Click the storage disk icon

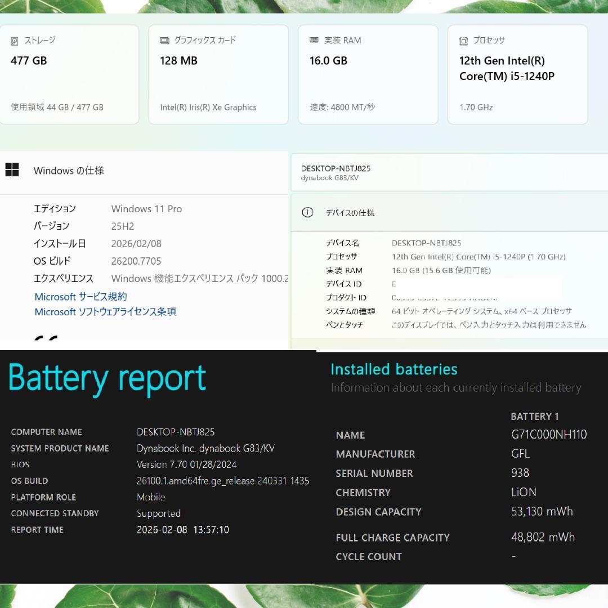pos(15,41)
